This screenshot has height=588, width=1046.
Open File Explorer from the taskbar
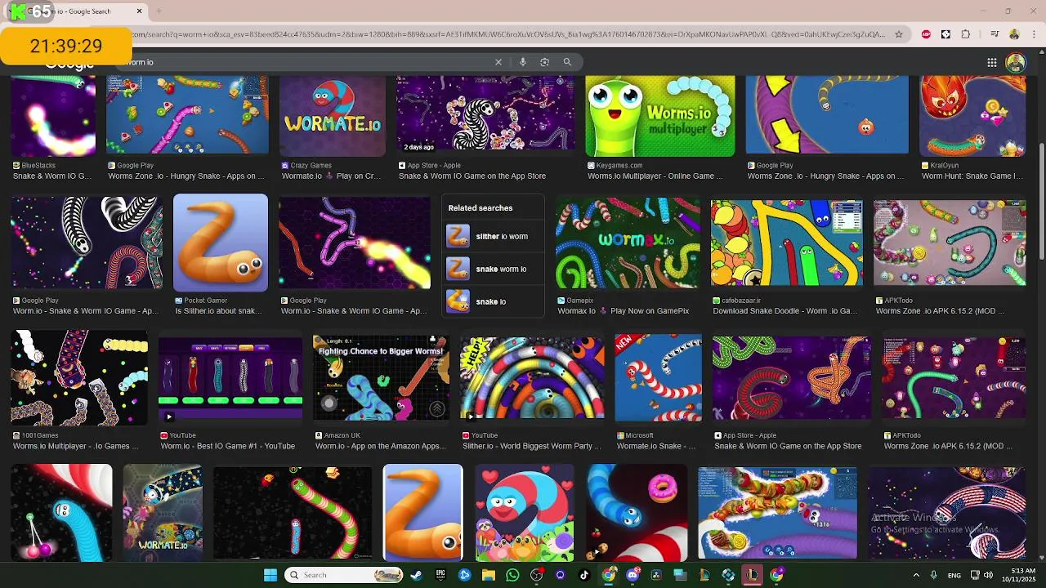tap(489, 575)
